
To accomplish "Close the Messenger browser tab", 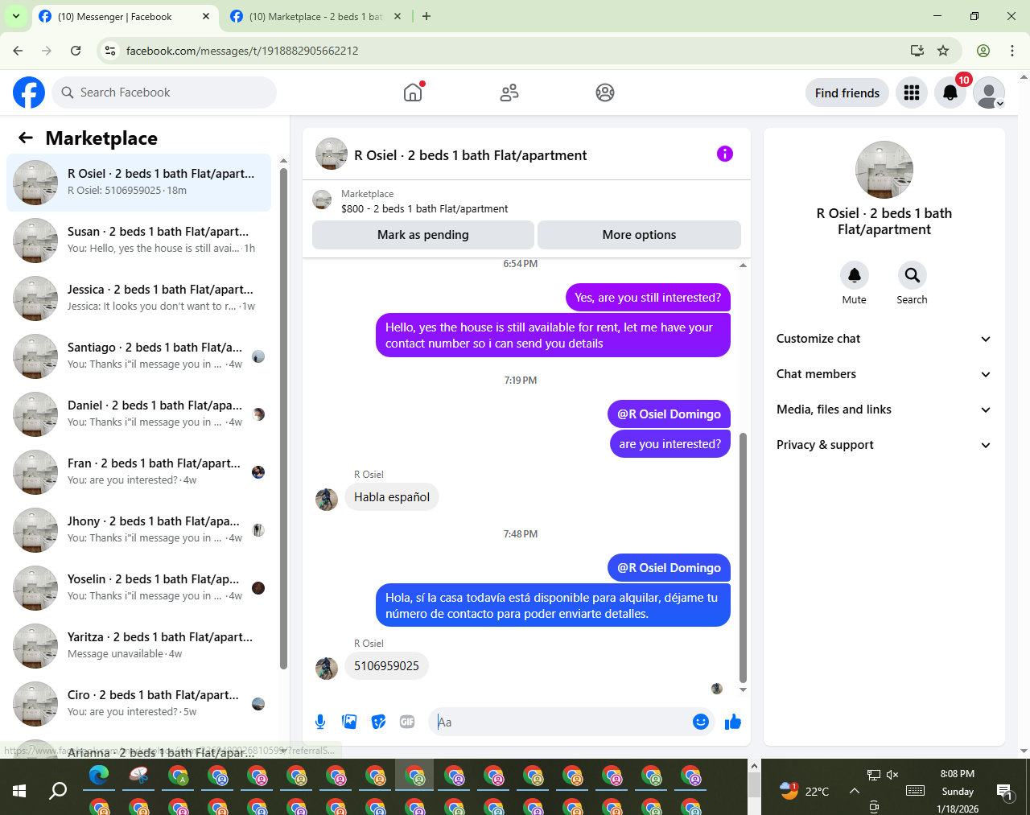I will 206,16.
